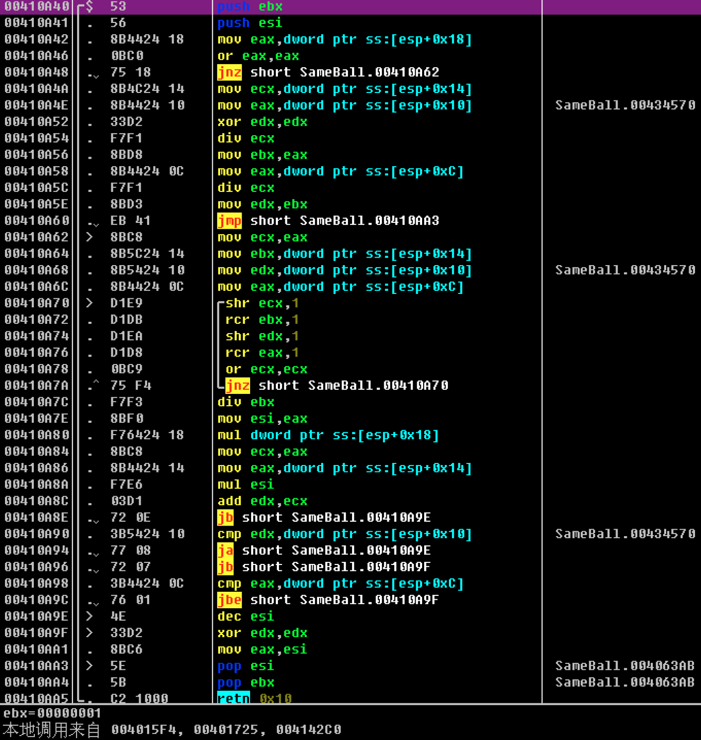
Task: Select the highlighted "push ebx" instruction
Action: coord(250,6)
